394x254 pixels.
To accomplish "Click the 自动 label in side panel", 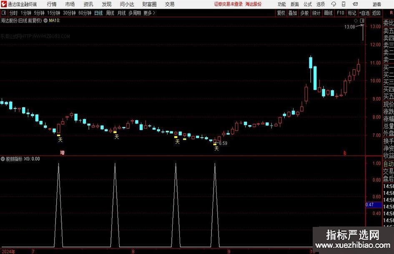I will [x=389, y=164].
